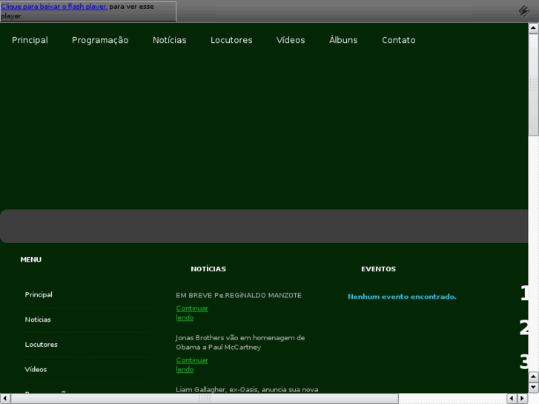Open the Contato page
This screenshot has width=539, height=404.
pos(399,40)
